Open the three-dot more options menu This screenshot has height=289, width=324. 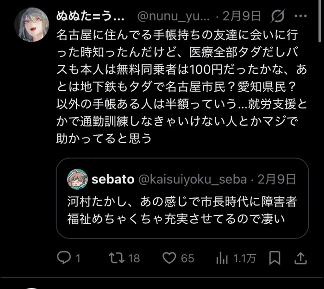[300, 17]
